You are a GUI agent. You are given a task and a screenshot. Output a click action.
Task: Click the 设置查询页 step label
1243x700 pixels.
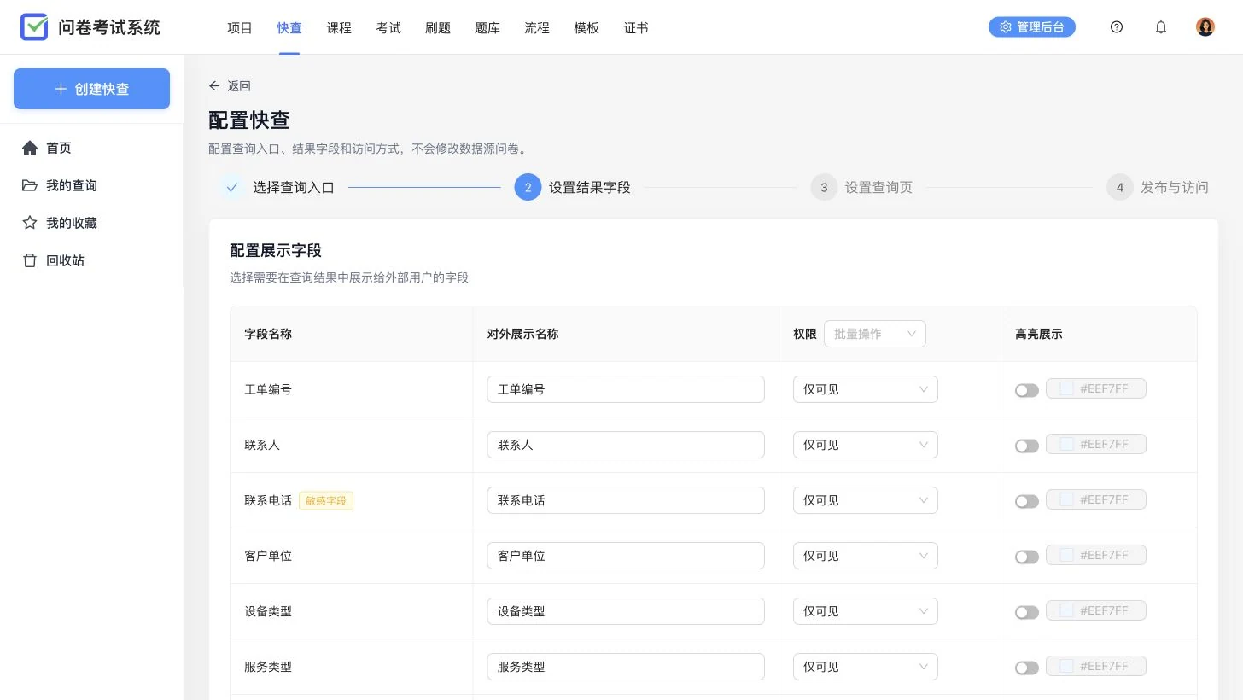point(878,188)
